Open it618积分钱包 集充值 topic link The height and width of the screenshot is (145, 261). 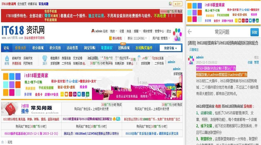click(31, 119)
